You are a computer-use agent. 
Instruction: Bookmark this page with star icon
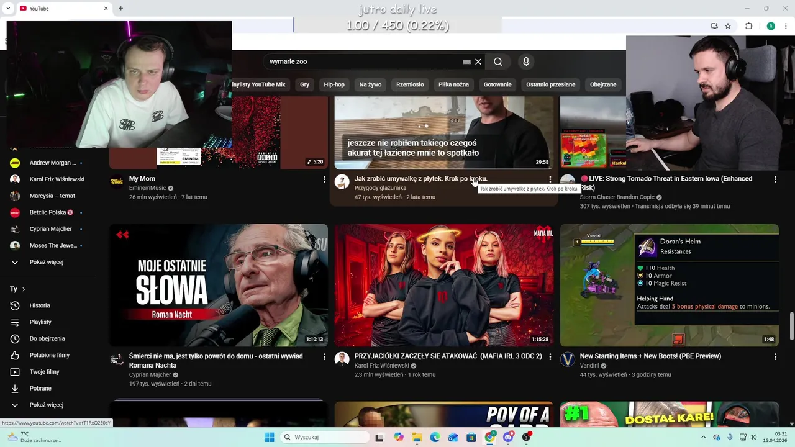(728, 26)
